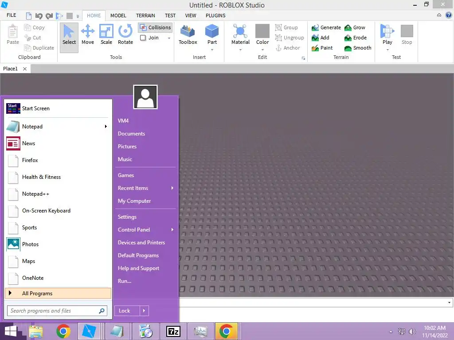The image size is (454, 340).
Task: Open File Explorer from the taskbar
Action: click(x=35, y=331)
